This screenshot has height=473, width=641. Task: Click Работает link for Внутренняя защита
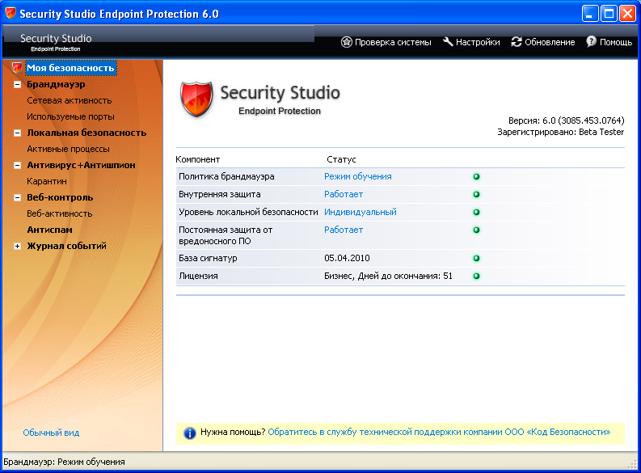click(344, 194)
